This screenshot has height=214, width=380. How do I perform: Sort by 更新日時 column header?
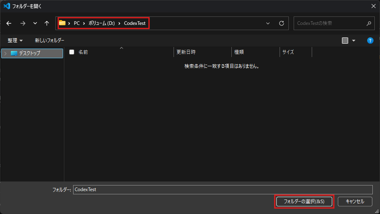(x=186, y=52)
